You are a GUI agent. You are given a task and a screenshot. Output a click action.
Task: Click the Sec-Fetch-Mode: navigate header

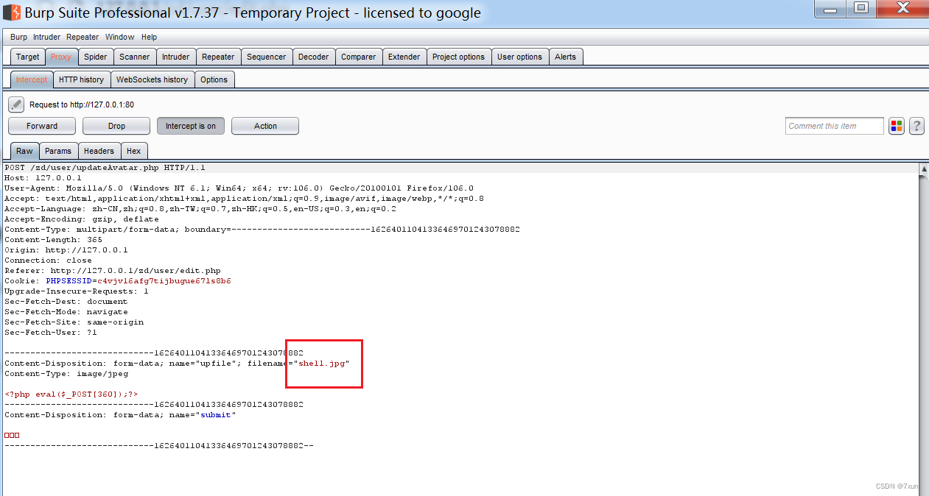pos(66,312)
